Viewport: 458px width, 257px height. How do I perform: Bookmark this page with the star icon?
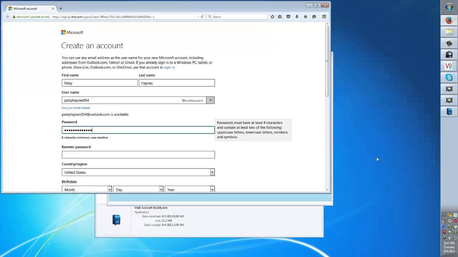click(272, 17)
